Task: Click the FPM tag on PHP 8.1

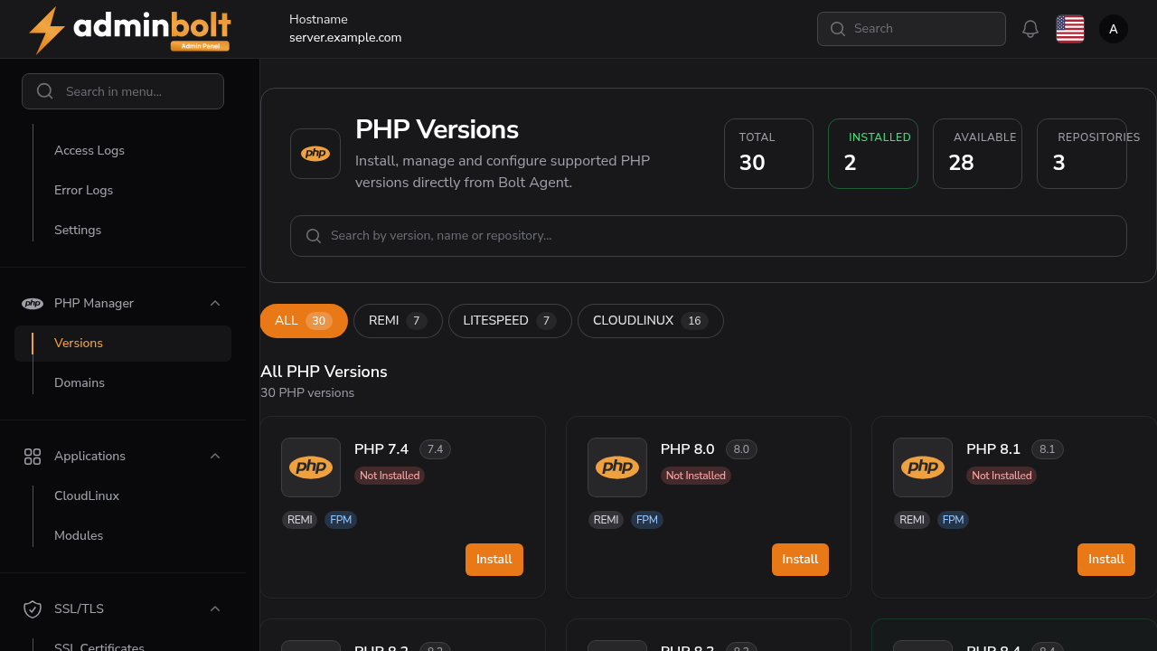Action: (953, 520)
